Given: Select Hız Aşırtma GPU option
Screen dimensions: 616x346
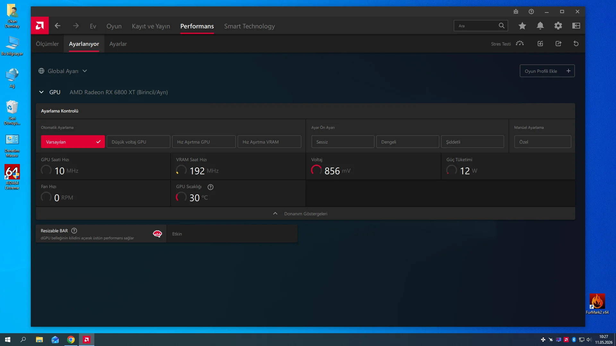Looking at the screenshot, I should point(204,142).
